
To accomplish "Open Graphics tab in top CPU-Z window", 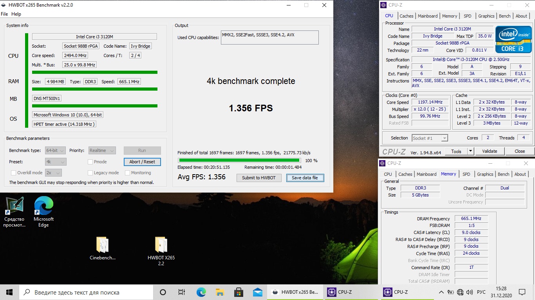I will (x=486, y=16).
